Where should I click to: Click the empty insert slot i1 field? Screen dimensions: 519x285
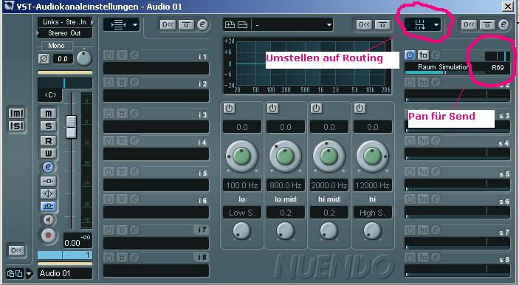pos(157,69)
